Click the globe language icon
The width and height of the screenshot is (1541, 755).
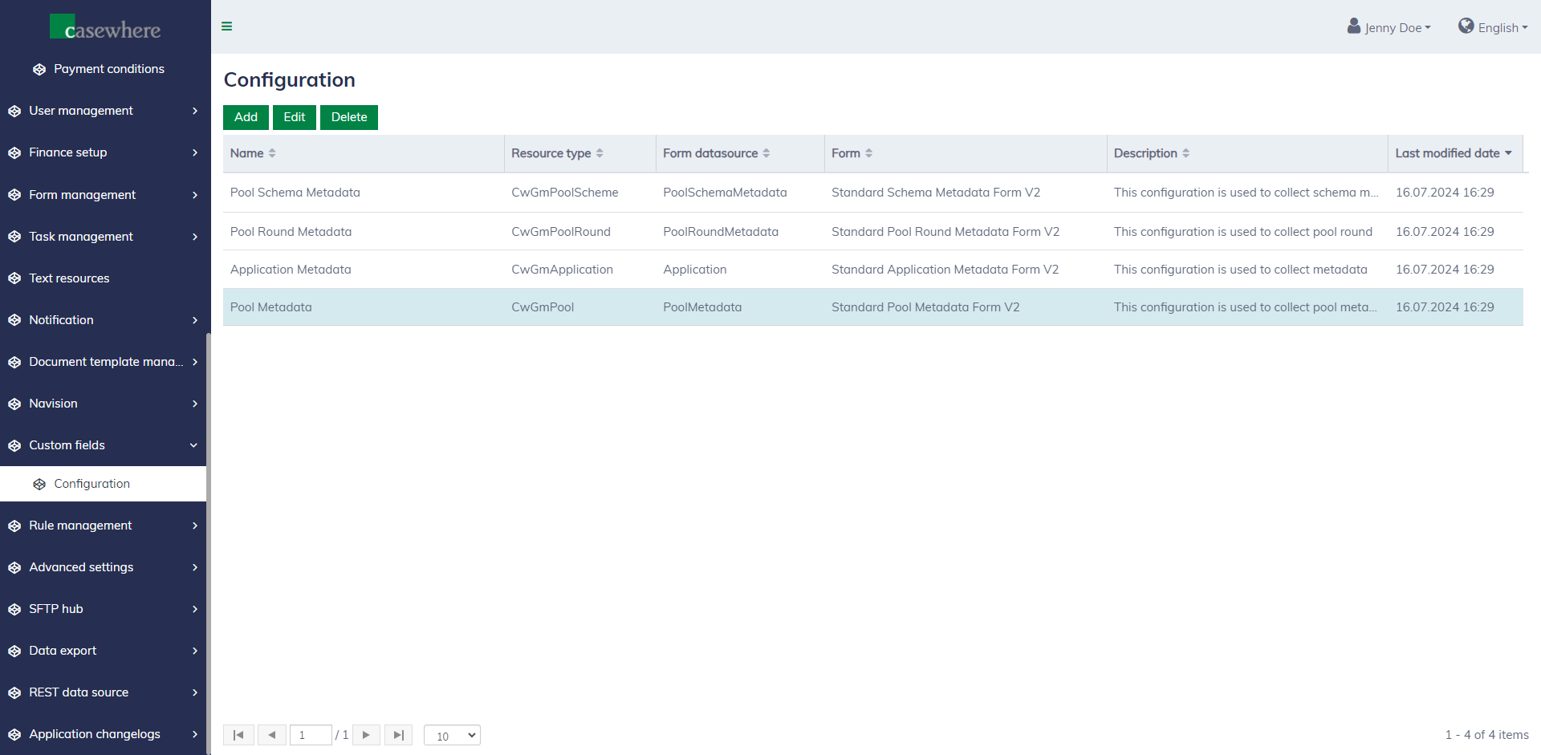(1466, 26)
